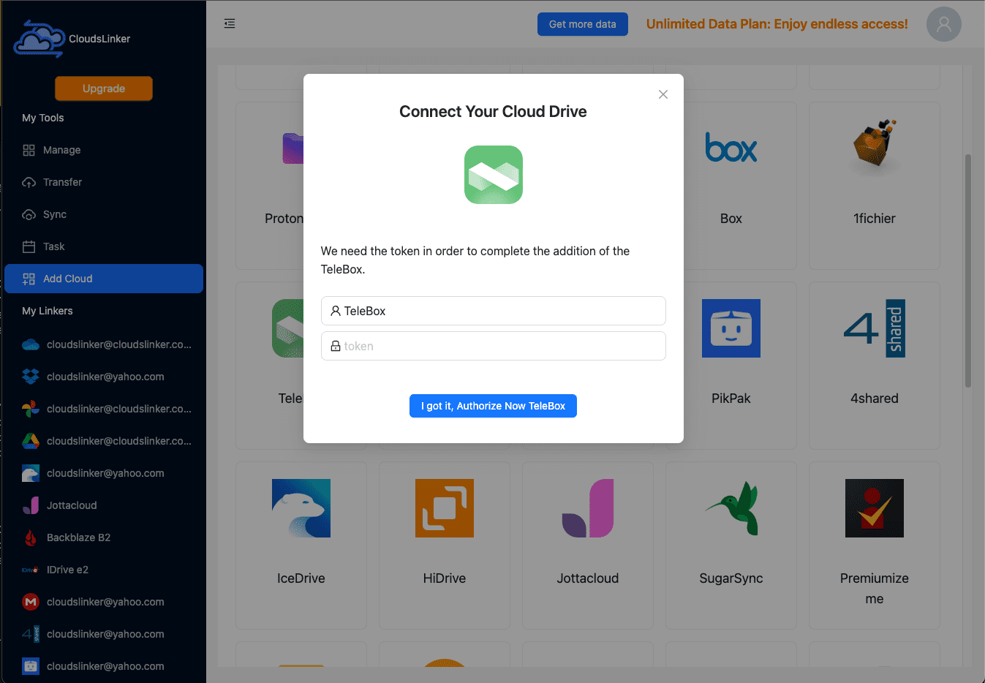Open the Dropbox linker cloudslinker@yahoo.com
Viewport: 985px width, 683px height.
pyautogui.click(x=104, y=377)
